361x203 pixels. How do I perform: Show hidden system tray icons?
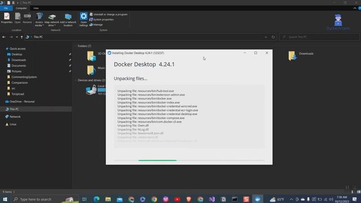pyautogui.click(x=291, y=199)
